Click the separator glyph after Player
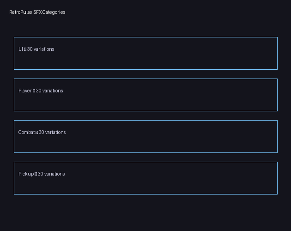The image size is (291, 231). click(34, 91)
